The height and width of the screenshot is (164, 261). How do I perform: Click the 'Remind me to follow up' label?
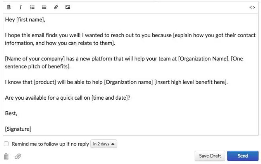(x=50, y=144)
